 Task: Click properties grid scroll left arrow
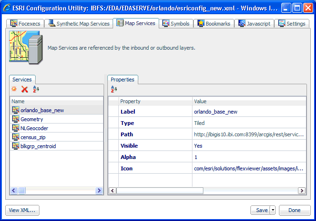pos(113,191)
